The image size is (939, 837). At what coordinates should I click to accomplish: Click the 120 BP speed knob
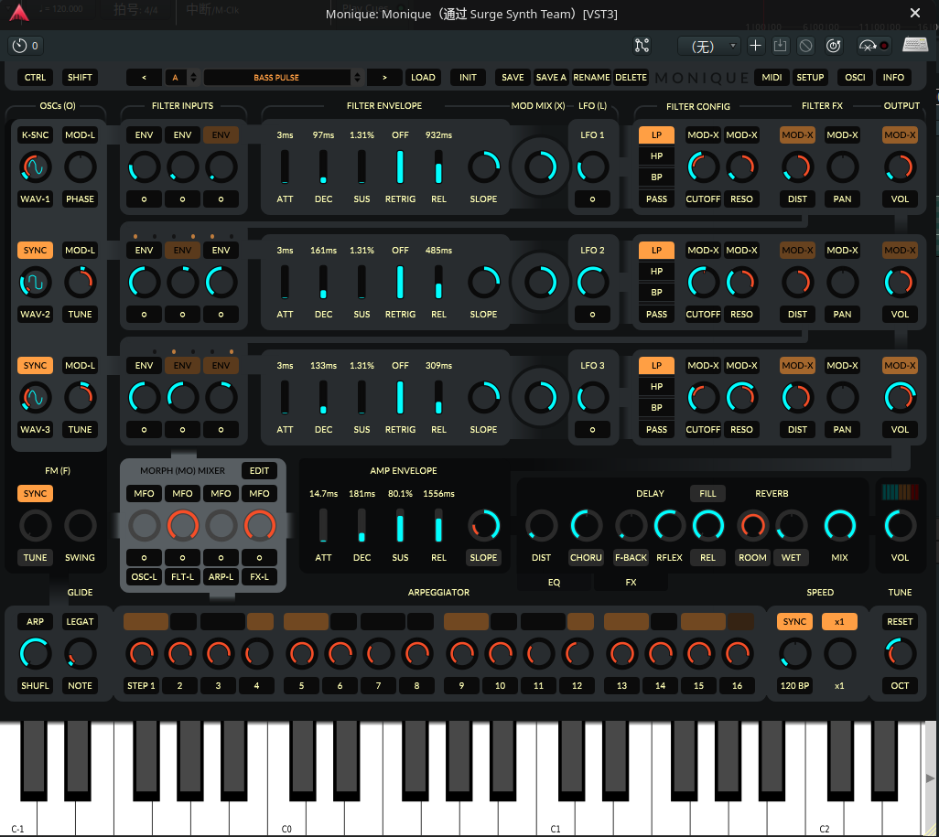794,653
